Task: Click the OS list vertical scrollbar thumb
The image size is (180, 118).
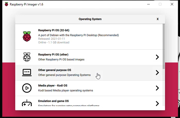Action: click(x=164, y=46)
